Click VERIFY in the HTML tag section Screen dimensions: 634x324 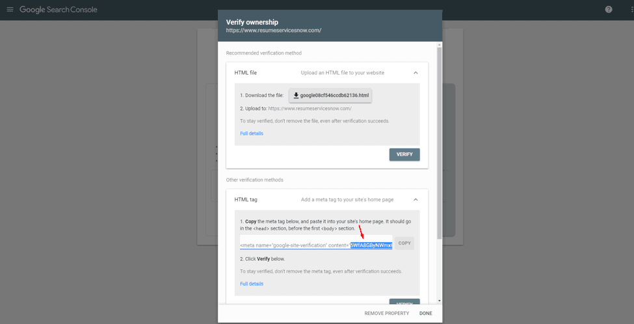tap(404, 302)
